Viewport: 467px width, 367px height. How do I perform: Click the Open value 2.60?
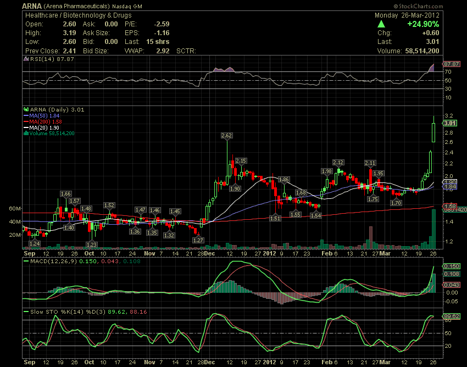point(69,24)
